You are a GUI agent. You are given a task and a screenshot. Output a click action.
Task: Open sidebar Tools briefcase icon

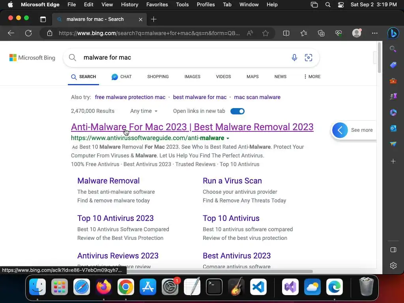click(393, 81)
